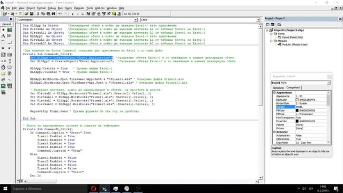Viewport: 343px width, 193px height.
Task: Select the Shape control tool
Action: click(x=3, y=80)
